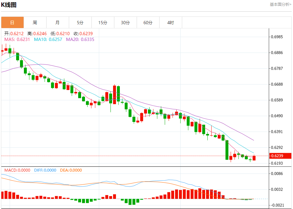
Task: Click the 0.6787 price axis label
Action: tap(277, 68)
